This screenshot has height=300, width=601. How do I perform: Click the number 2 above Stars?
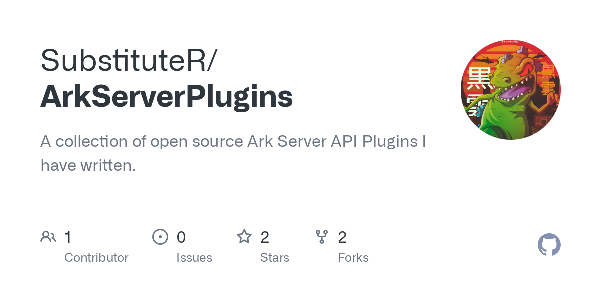pos(265,237)
